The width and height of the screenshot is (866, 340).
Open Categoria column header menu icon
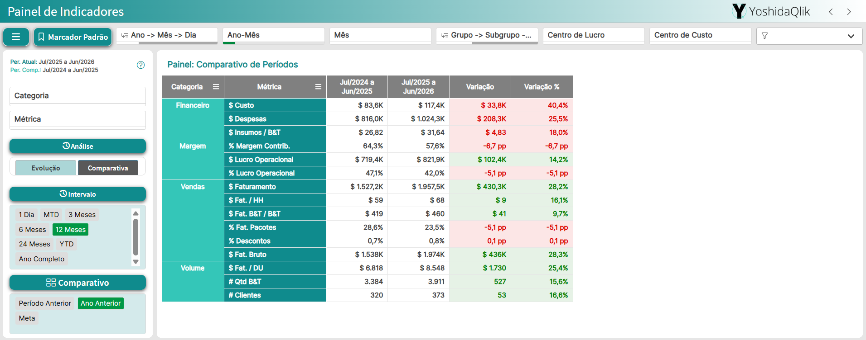216,87
